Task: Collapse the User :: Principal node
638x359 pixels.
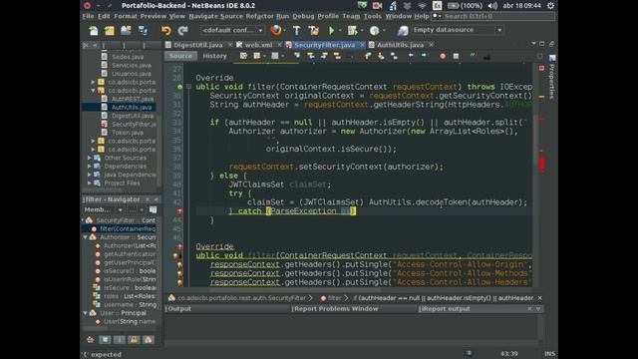Action: click(85, 313)
